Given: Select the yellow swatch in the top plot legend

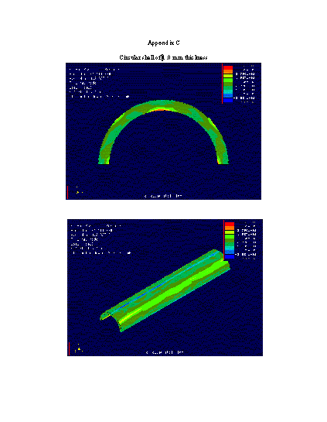Looking at the screenshot, I should click(228, 76).
